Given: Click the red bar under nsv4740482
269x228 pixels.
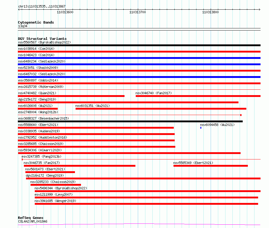Looking at the screenshot, I should pyautogui.click(x=71, y=96).
